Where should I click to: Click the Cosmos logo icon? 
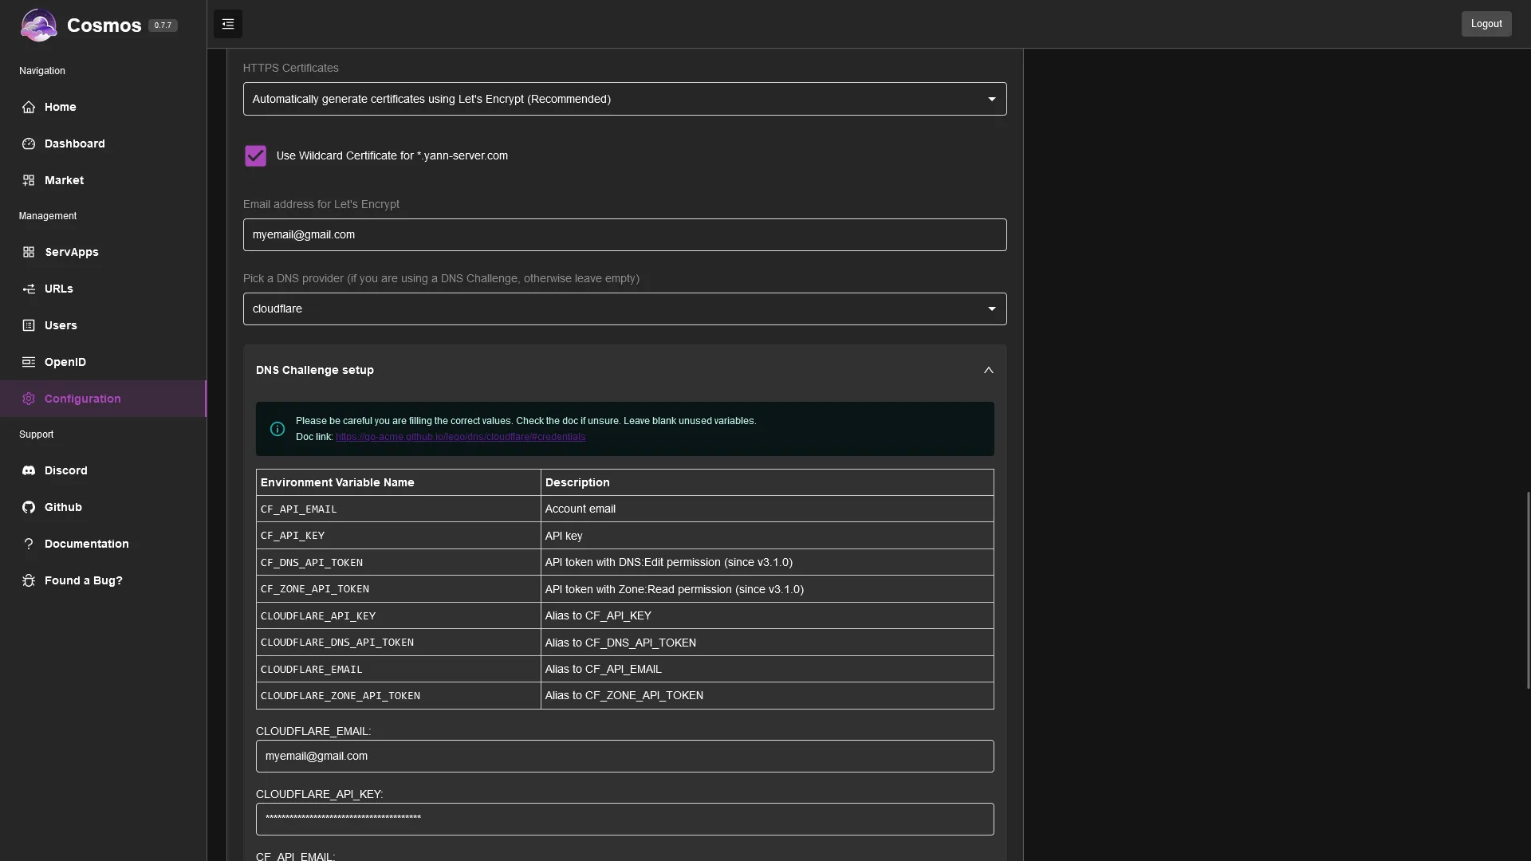coord(38,25)
